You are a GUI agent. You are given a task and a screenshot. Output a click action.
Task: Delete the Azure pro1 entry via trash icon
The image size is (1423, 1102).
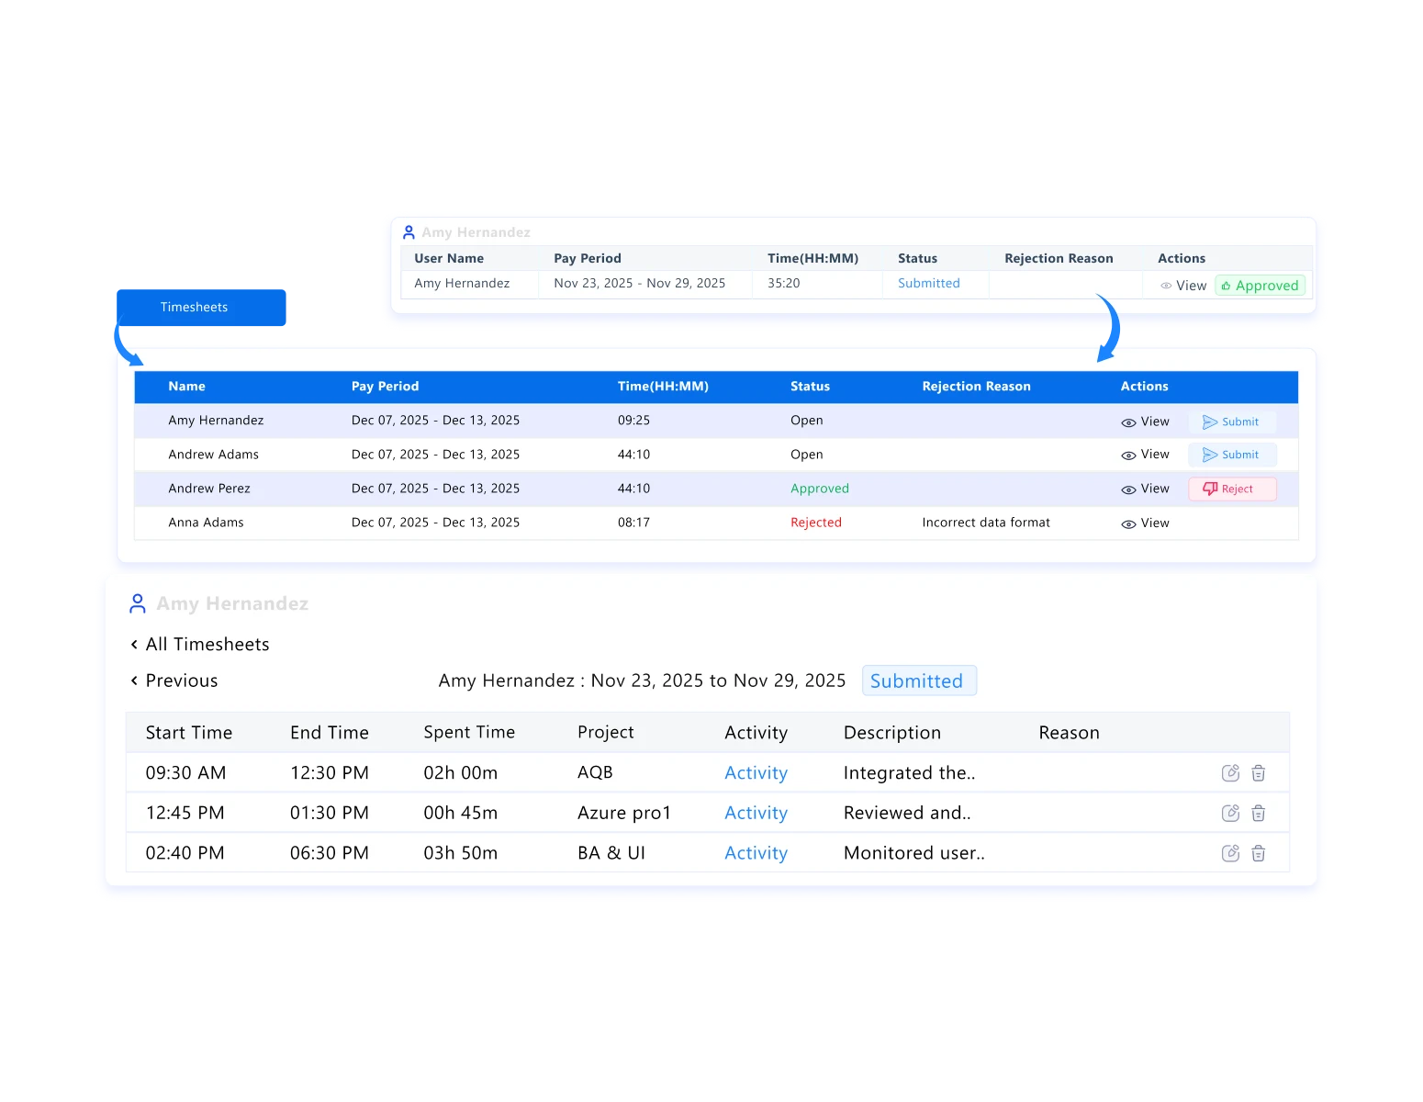1259,813
